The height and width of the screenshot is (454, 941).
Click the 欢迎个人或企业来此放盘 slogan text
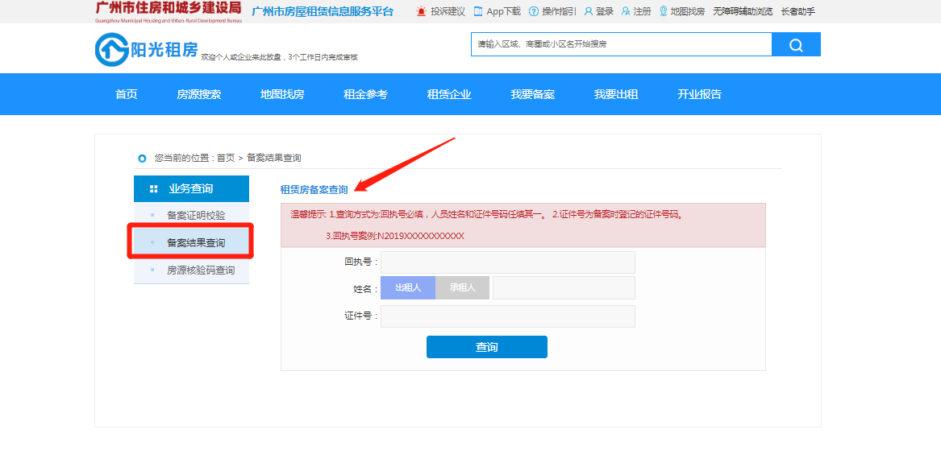(279, 57)
